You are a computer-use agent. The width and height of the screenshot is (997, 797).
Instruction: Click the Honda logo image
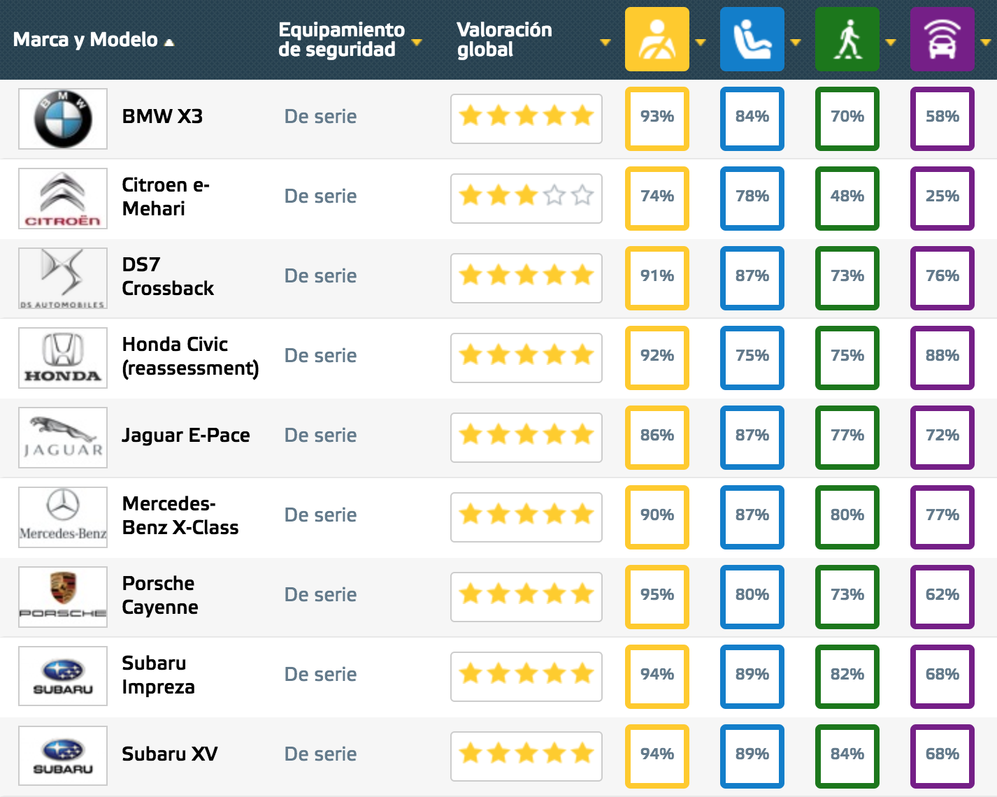click(63, 358)
